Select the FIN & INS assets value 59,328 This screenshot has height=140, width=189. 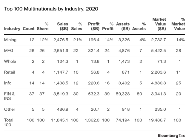tap(123, 94)
